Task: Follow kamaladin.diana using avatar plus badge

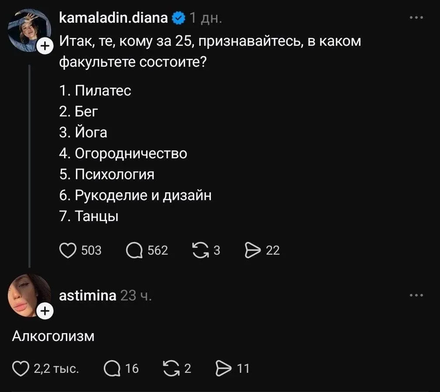Action: coord(45,45)
